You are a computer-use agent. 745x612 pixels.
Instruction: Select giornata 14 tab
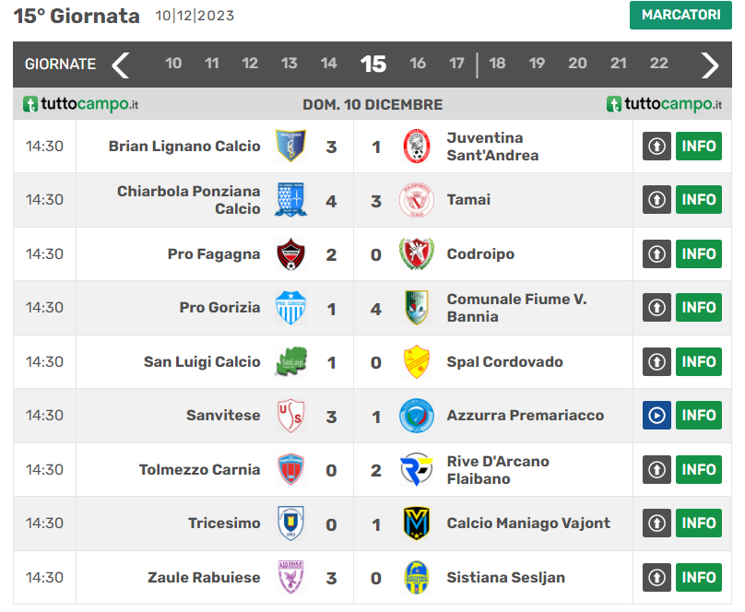(329, 64)
